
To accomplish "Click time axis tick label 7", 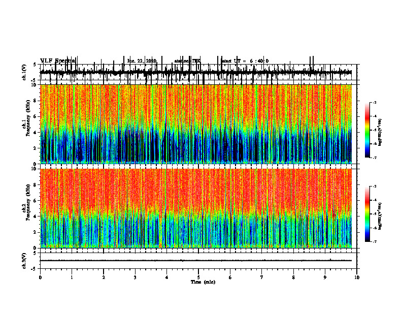I will [262, 277].
